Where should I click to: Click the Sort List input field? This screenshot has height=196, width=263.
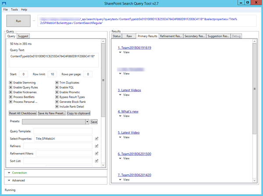(x=58, y=161)
